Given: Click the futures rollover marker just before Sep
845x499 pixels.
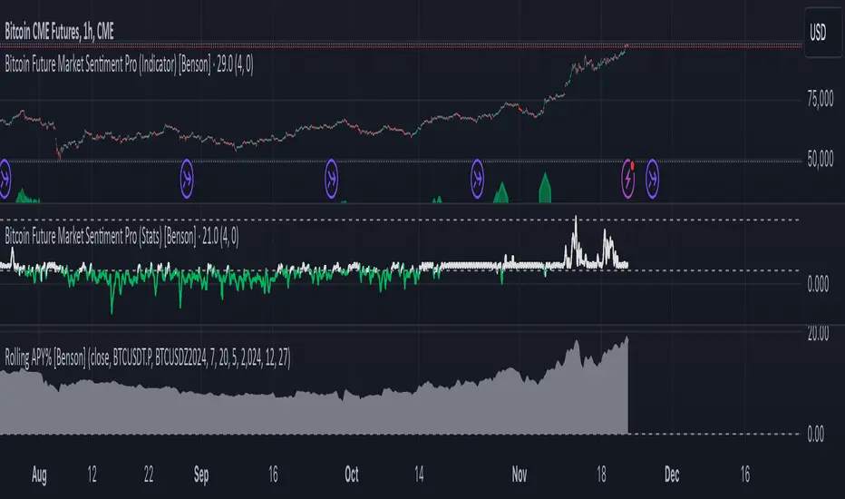Looking at the screenshot, I should click(187, 179).
